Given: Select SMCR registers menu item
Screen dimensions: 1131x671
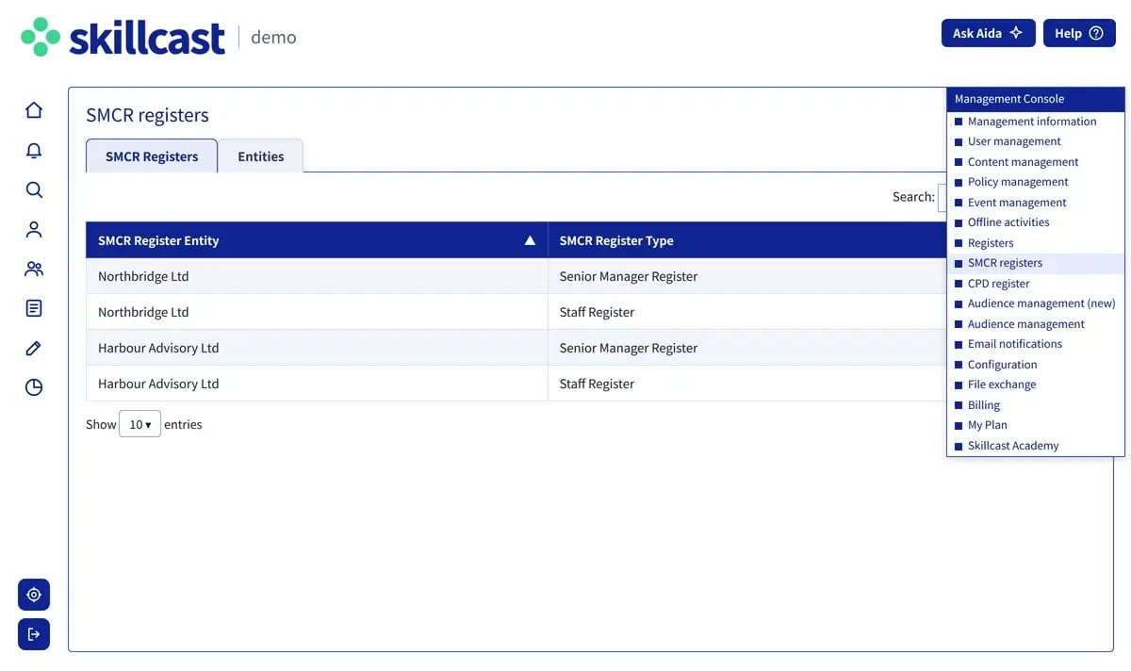Looking at the screenshot, I should (1035, 263).
